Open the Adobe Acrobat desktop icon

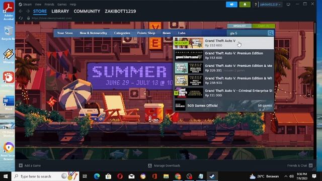click(x=9, y=11)
